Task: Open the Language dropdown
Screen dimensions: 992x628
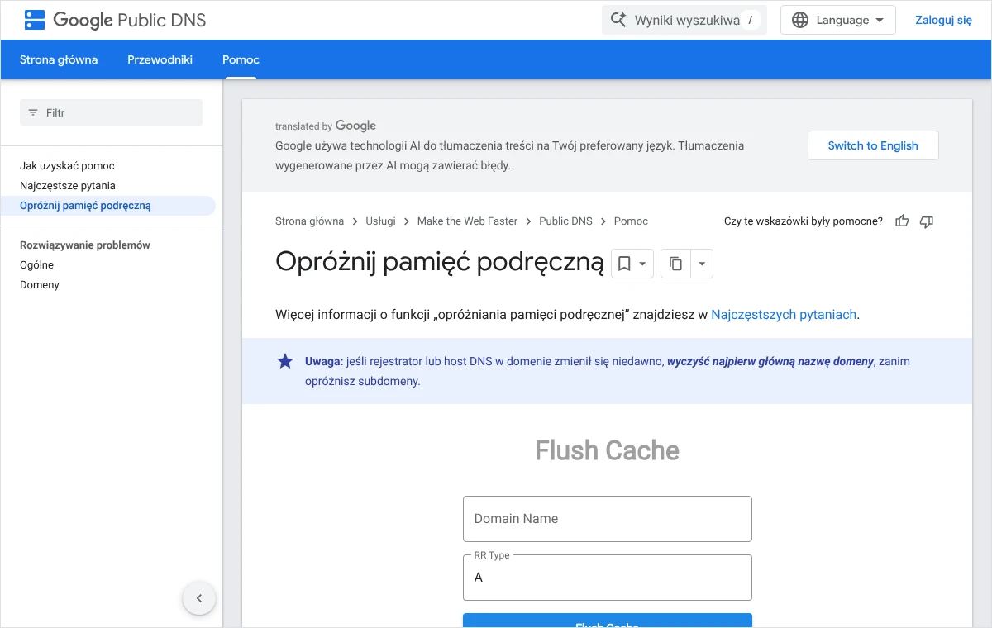Action: [838, 20]
